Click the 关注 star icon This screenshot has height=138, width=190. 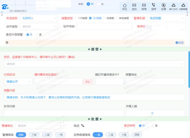coord(125,5)
